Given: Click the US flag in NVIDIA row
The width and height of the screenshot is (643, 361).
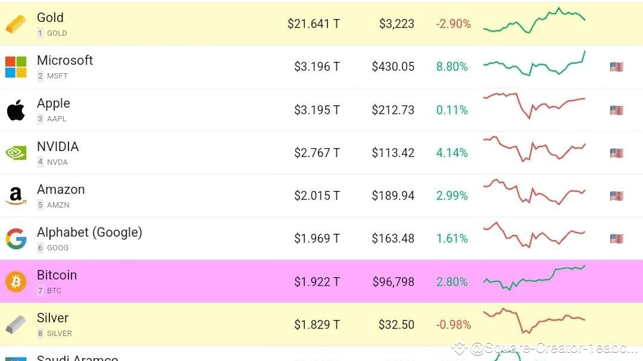Looking at the screenshot, I should coord(616,153).
